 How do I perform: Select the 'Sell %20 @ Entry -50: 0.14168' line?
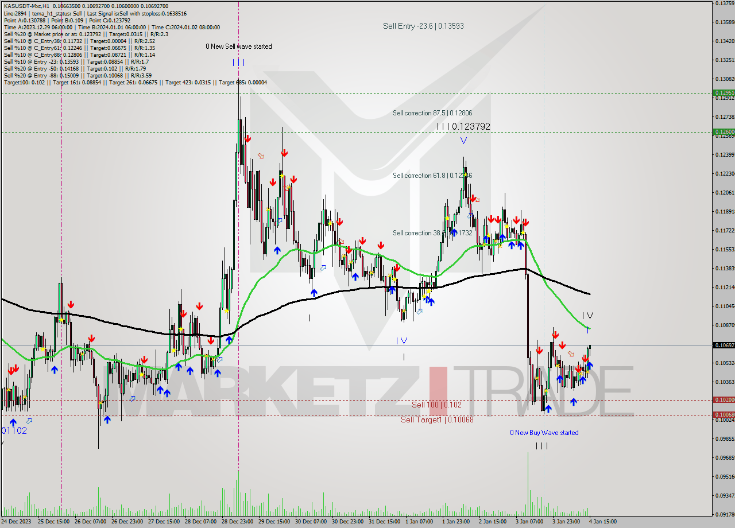75,68
